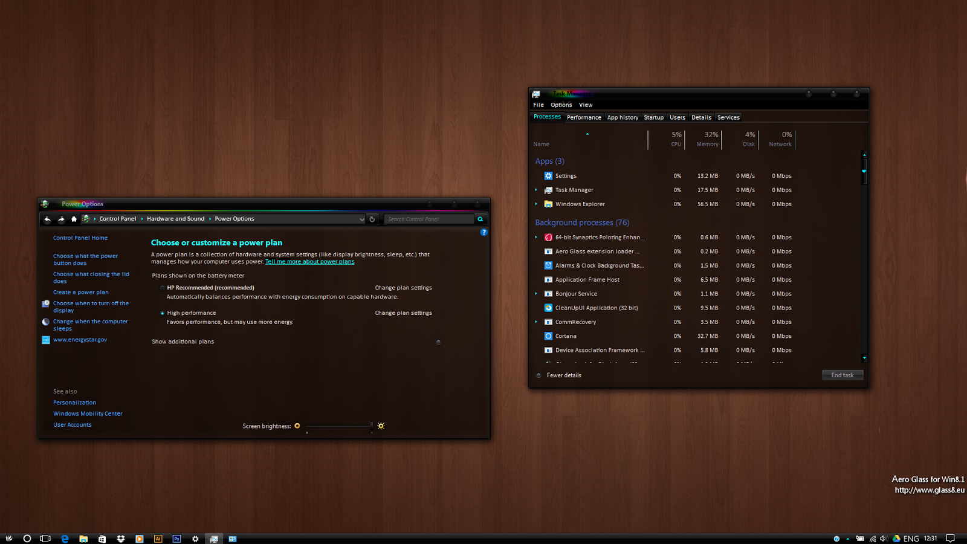Expand the Windows Explorer process row
This screenshot has width=967, height=544.
click(536, 204)
